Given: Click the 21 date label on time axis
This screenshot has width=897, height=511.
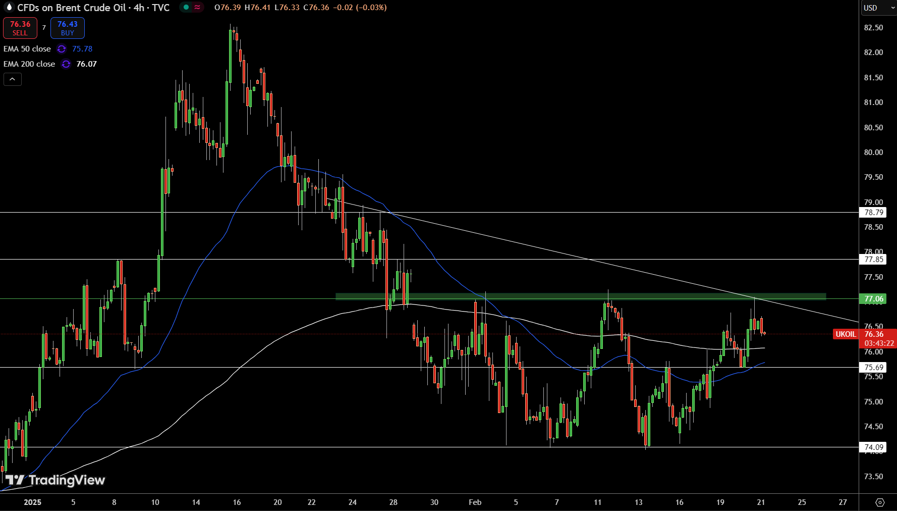Looking at the screenshot, I should tap(761, 502).
